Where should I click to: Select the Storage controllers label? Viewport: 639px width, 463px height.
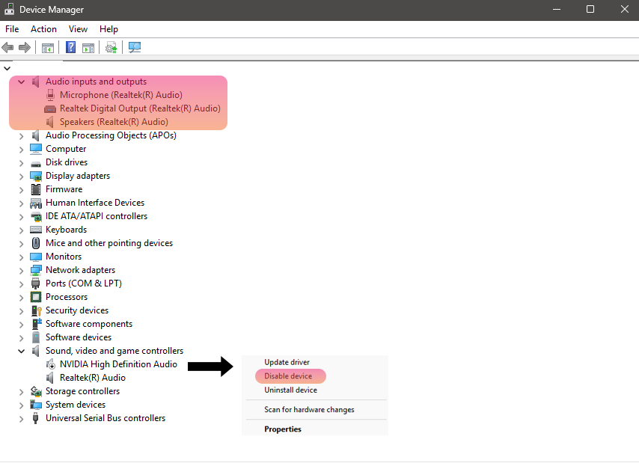click(x=83, y=391)
